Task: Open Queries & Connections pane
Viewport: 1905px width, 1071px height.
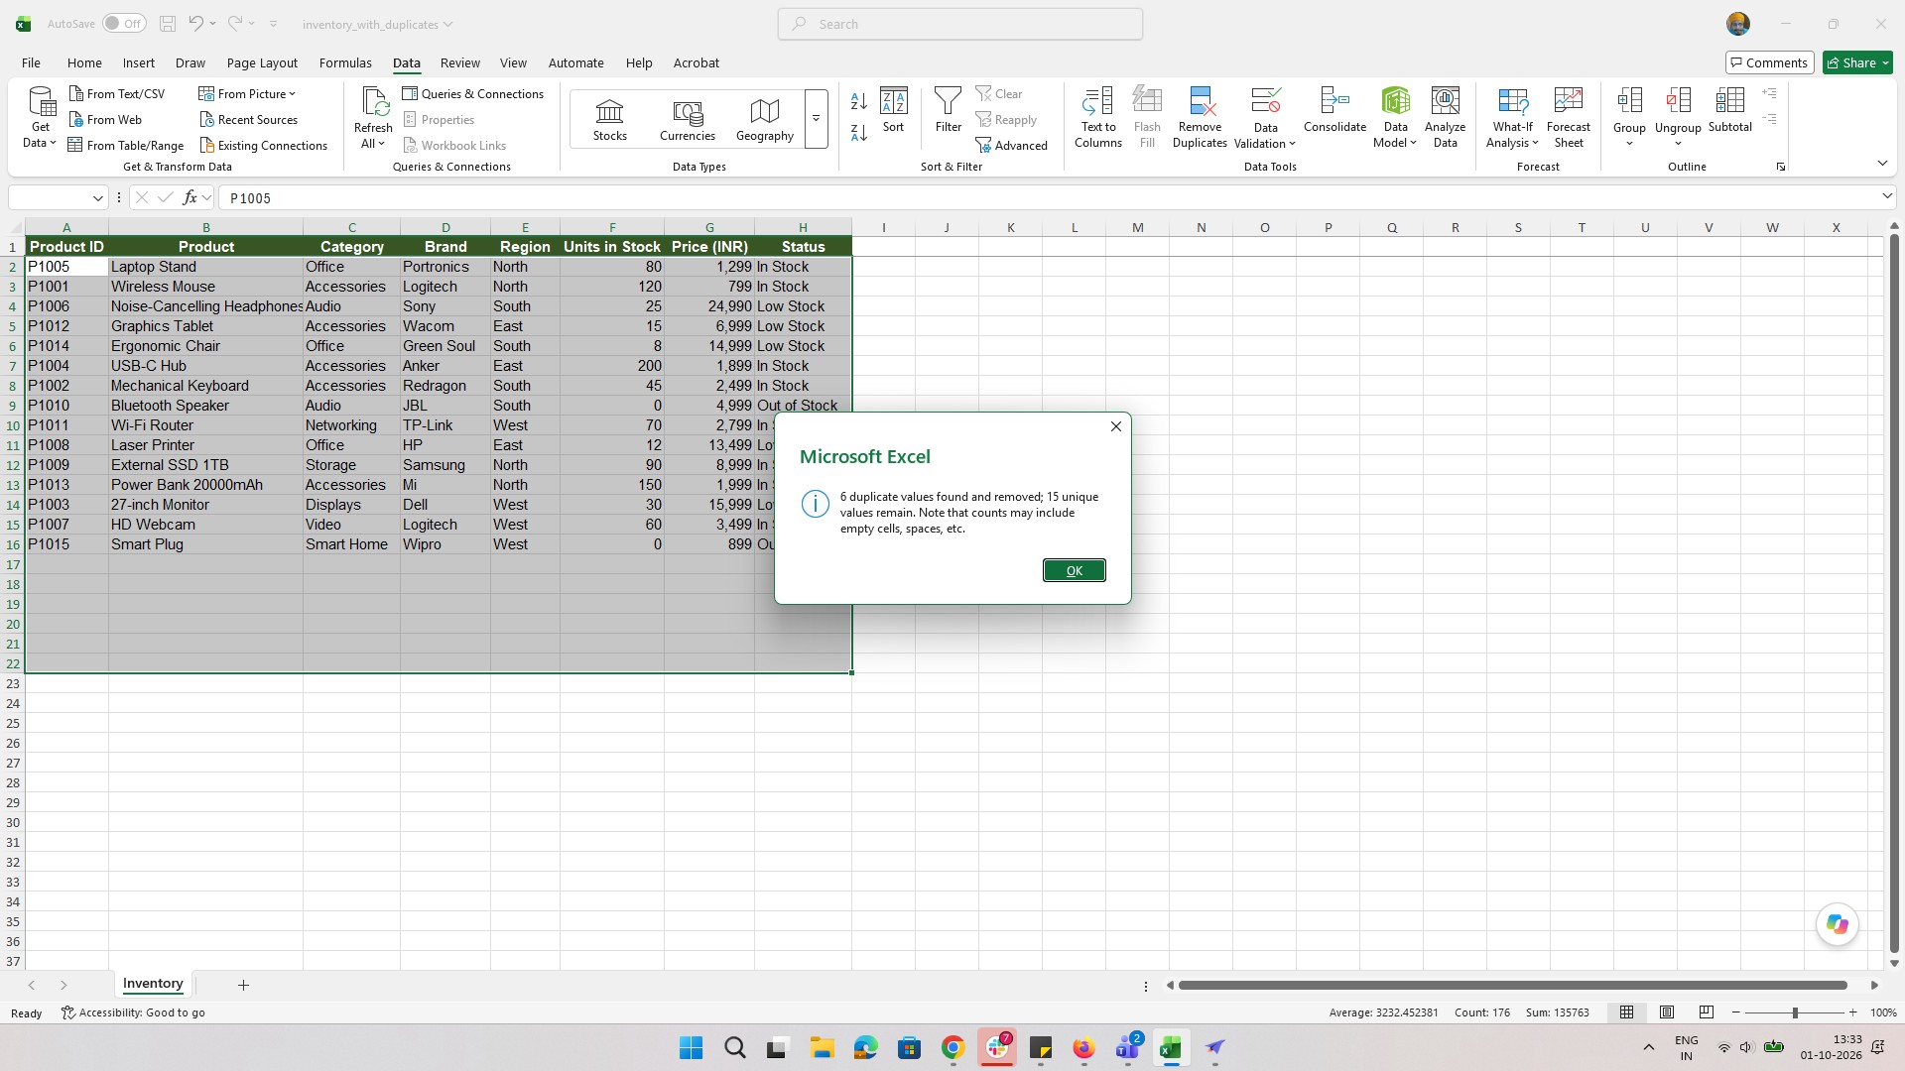Action: pos(473,93)
